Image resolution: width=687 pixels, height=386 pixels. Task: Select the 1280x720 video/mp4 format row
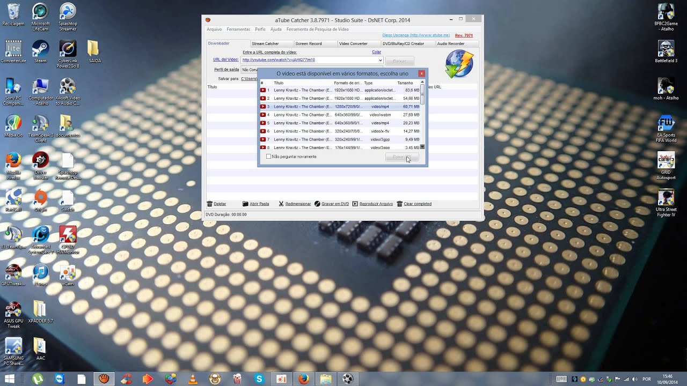click(x=340, y=107)
